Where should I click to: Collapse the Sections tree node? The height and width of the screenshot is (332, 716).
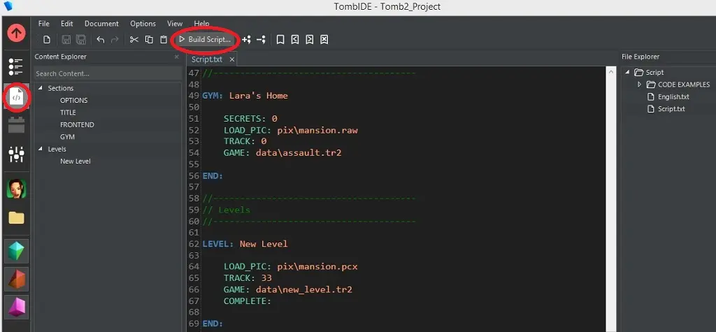41,88
